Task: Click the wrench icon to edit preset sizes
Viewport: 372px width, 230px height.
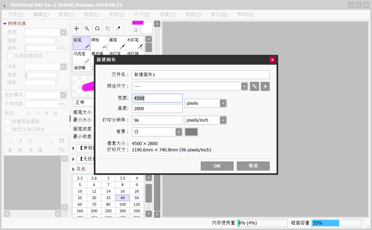Action: point(254,86)
